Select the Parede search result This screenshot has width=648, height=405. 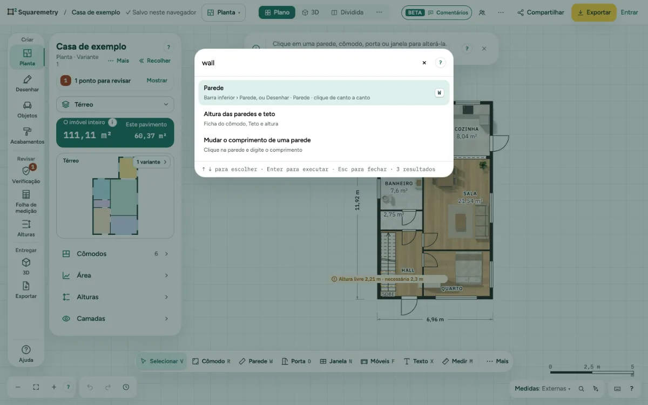click(324, 92)
